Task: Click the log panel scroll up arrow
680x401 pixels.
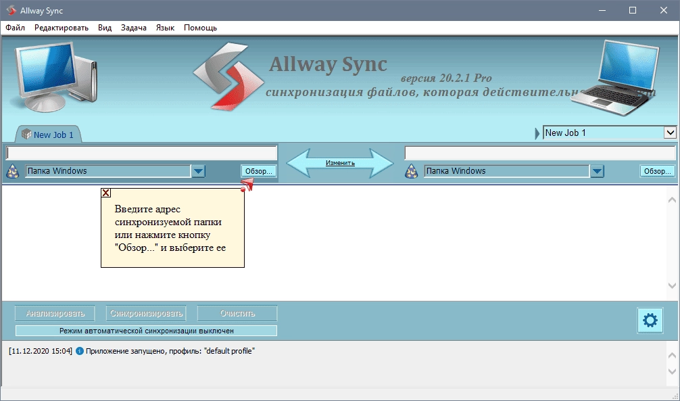Action: [672, 355]
